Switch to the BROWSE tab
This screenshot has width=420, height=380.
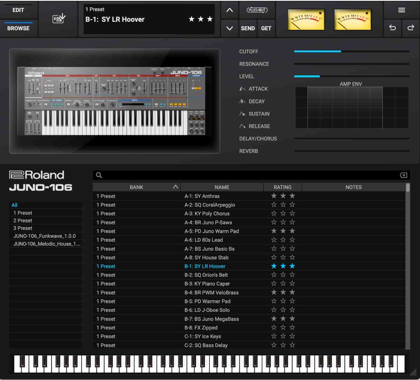coord(18,28)
